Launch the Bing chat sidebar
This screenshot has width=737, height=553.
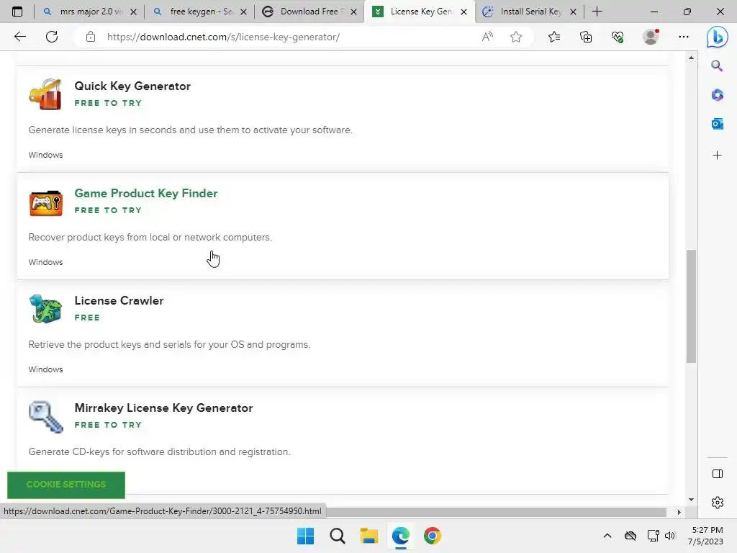(x=718, y=37)
